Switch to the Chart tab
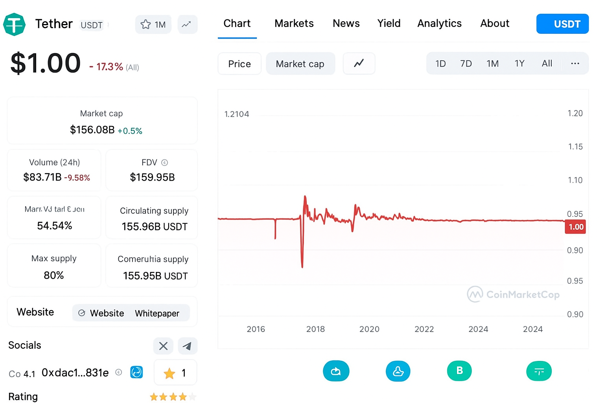The image size is (604, 403). (x=237, y=24)
